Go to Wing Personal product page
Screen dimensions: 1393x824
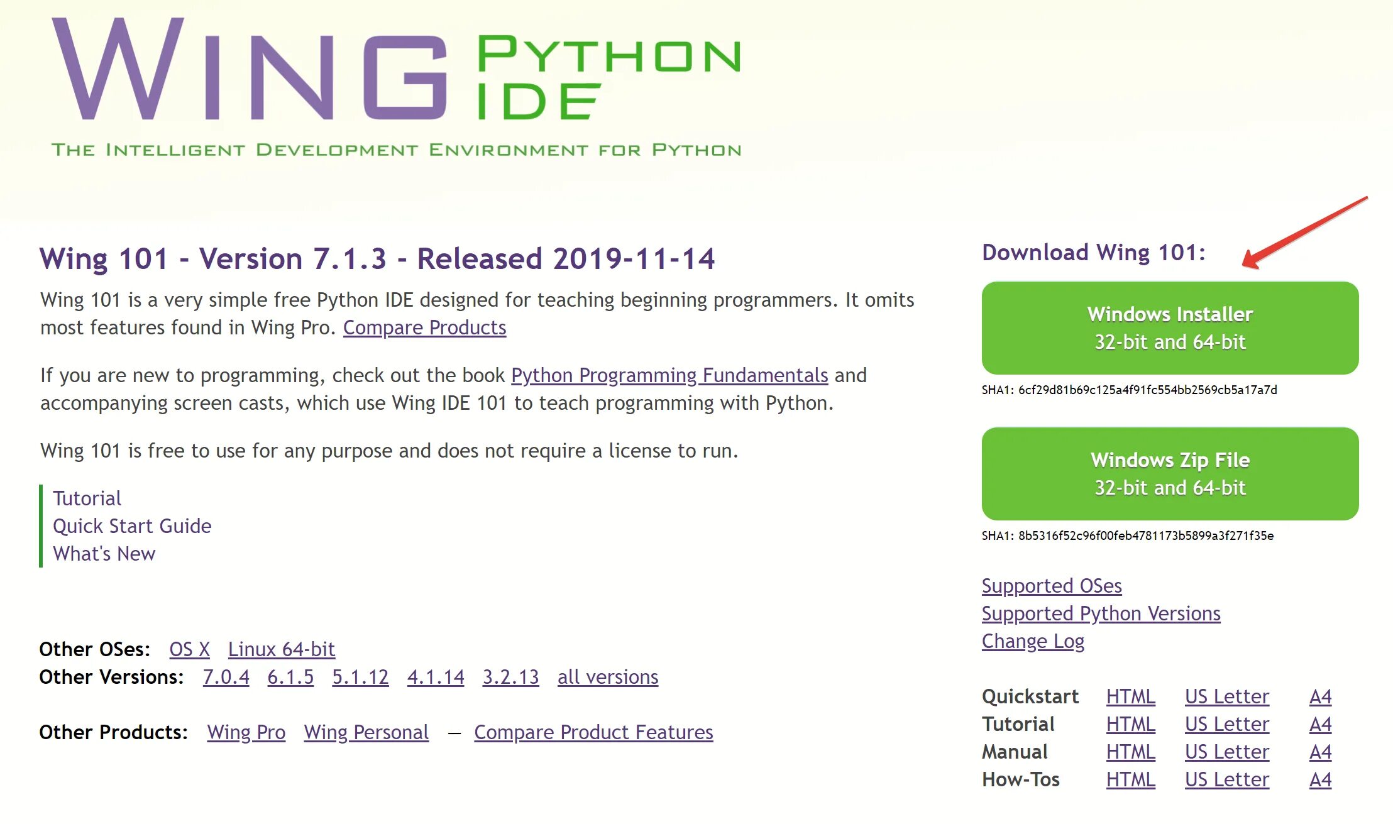[x=366, y=732]
